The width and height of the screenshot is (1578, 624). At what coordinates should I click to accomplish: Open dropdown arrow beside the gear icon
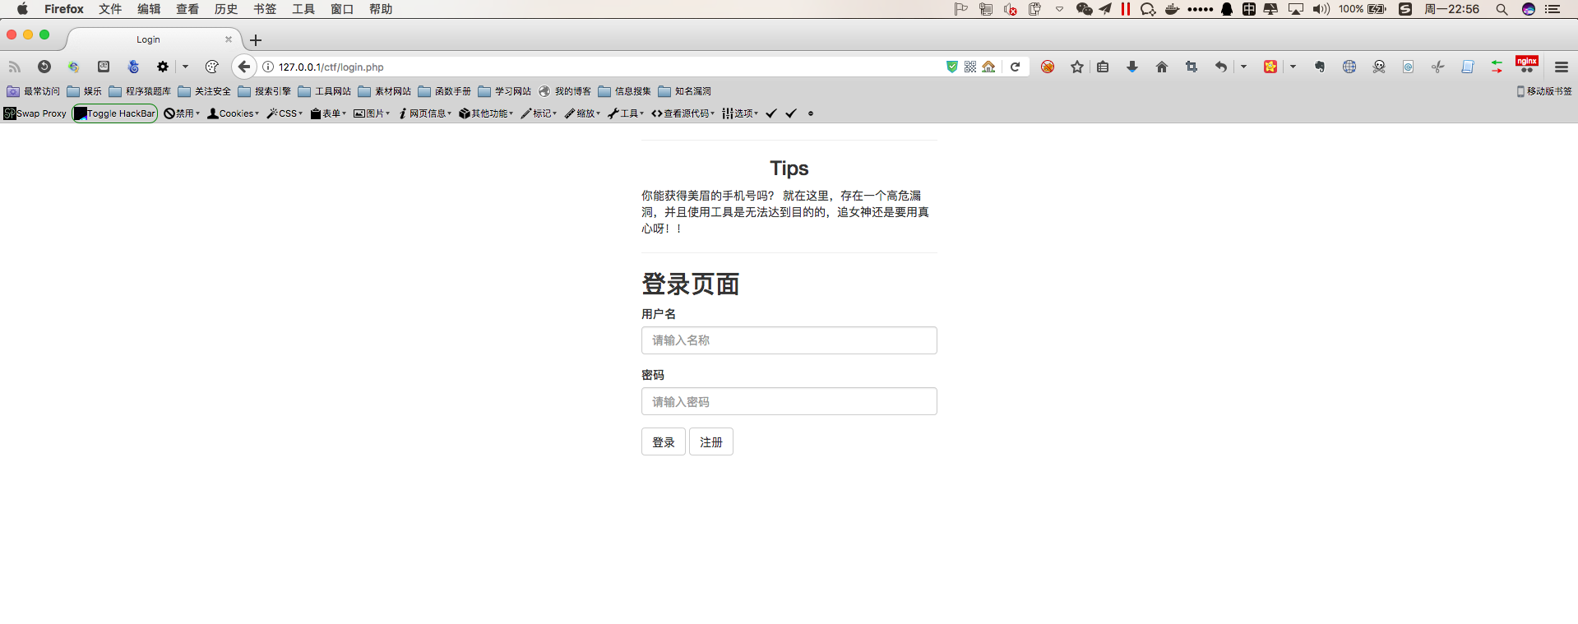(x=185, y=67)
